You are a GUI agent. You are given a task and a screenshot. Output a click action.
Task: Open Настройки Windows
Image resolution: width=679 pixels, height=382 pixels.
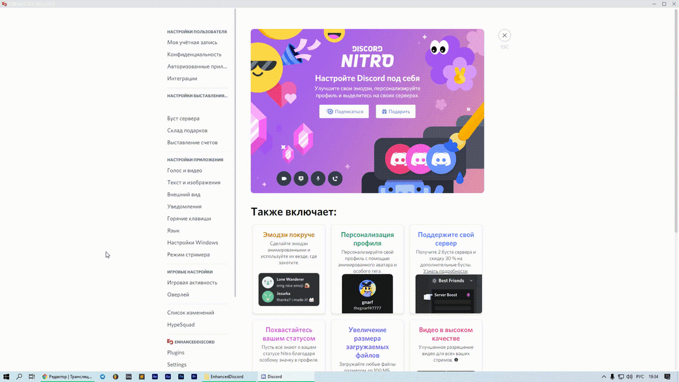coord(192,243)
